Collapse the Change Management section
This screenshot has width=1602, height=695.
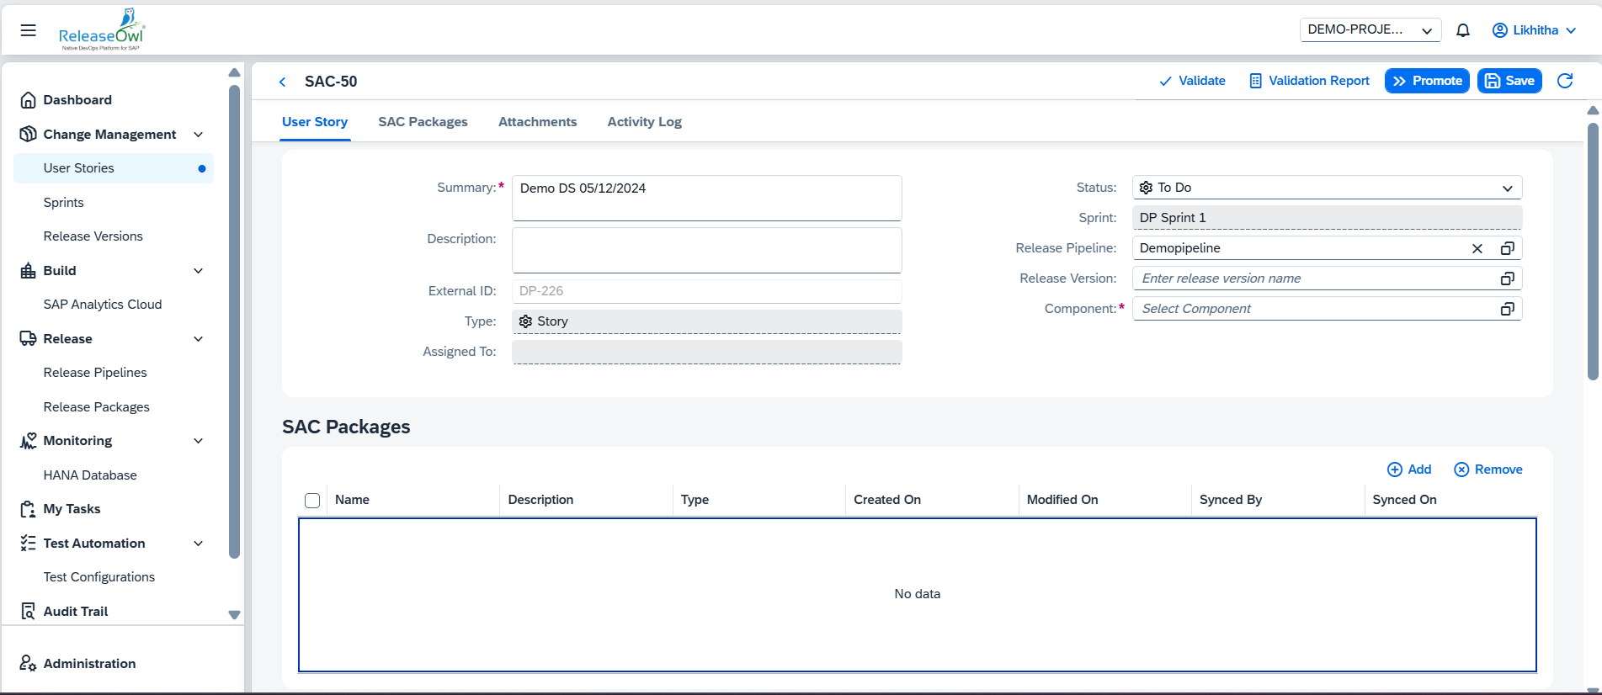[x=199, y=135]
